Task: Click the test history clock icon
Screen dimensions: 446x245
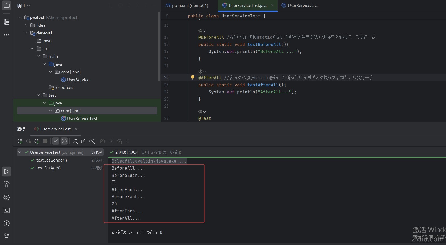Action: tap(92, 141)
